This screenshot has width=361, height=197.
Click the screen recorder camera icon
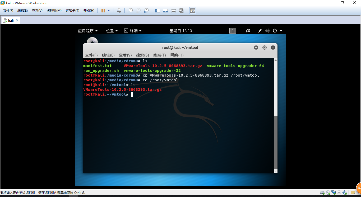[x=248, y=31]
